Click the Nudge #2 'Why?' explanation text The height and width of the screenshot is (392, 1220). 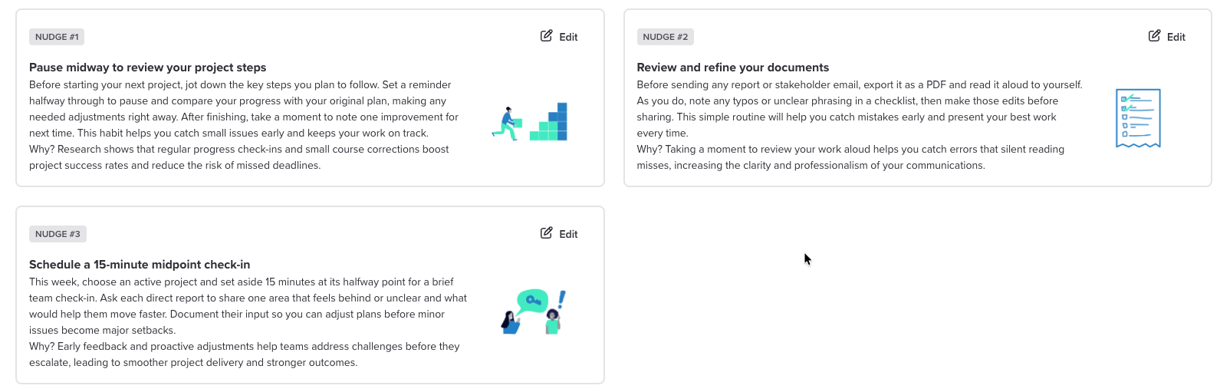pos(850,157)
